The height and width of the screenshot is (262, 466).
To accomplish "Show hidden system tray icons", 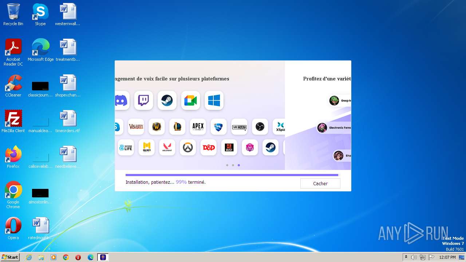I will coord(406,257).
